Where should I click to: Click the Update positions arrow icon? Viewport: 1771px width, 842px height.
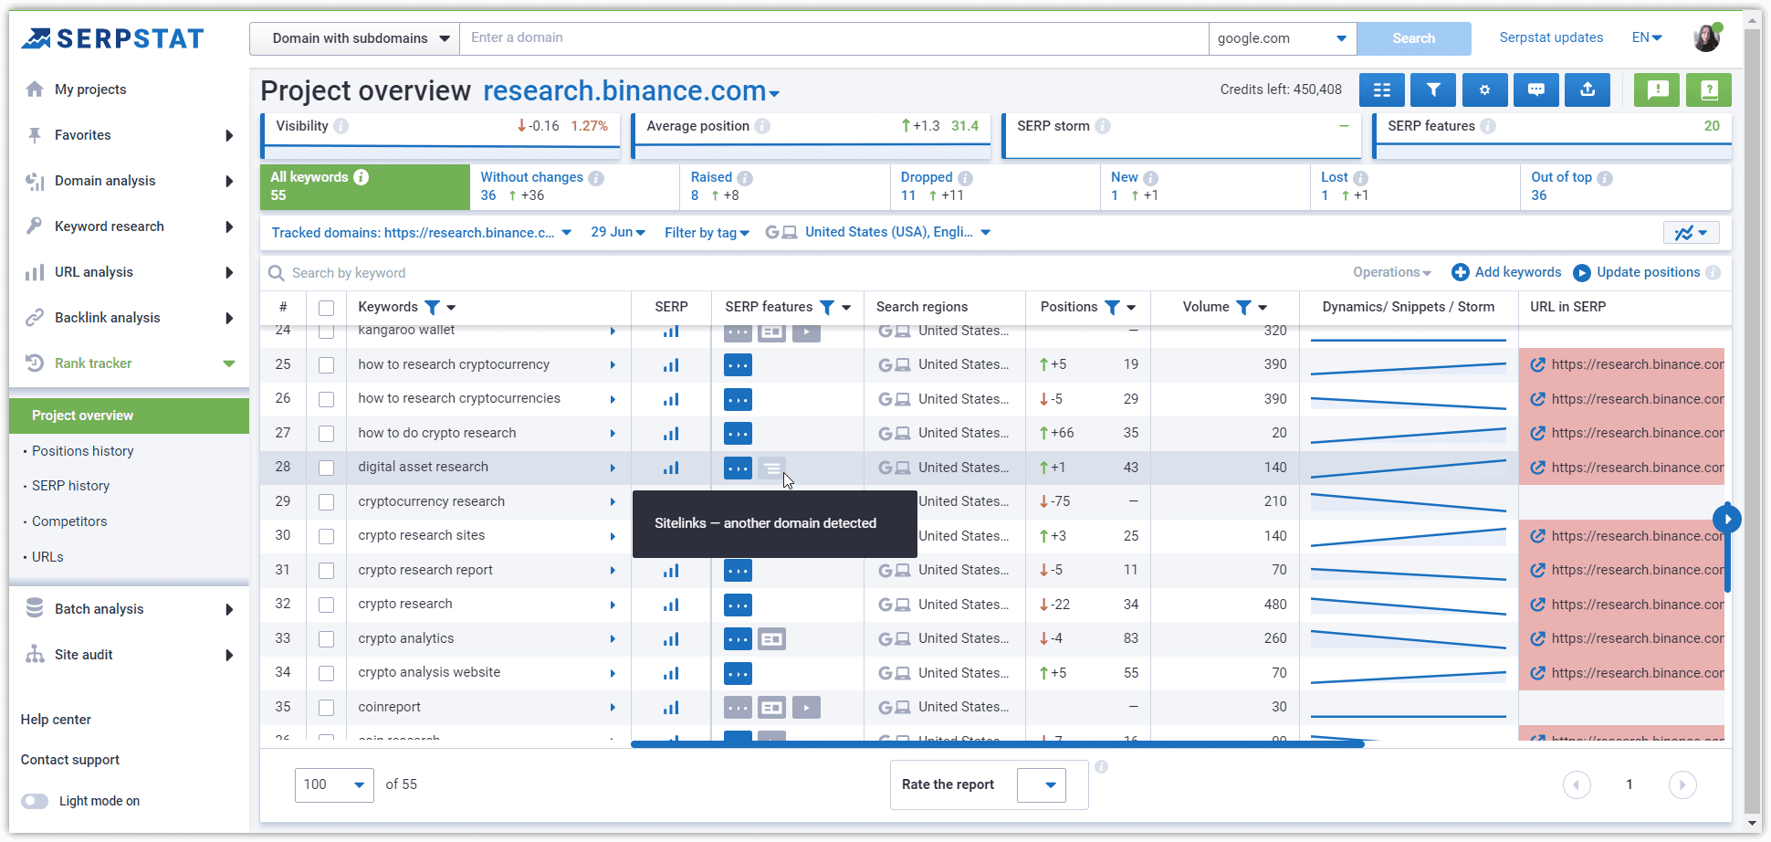1582,272
